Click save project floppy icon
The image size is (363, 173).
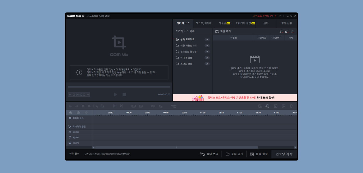276,106
